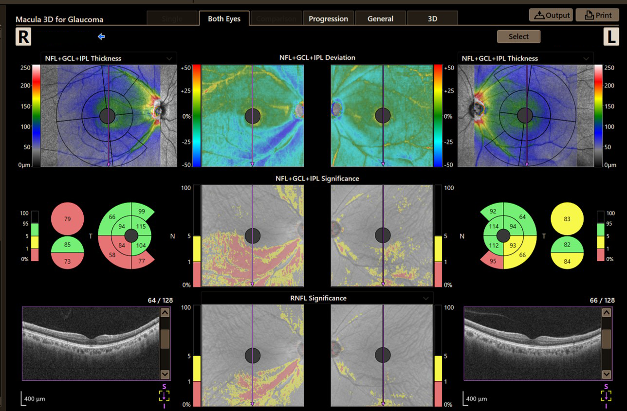Click the R right eye indicator
This screenshot has width=627, height=411.
click(x=23, y=37)
